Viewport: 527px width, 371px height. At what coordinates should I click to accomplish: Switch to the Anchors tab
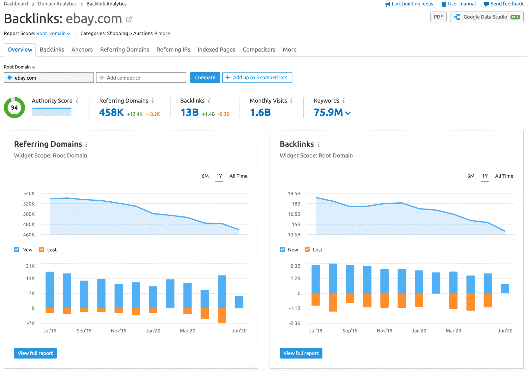(x=82, y=49)
